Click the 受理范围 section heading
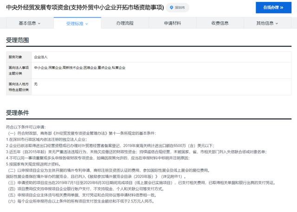297x212 pixels. (18, 40)
